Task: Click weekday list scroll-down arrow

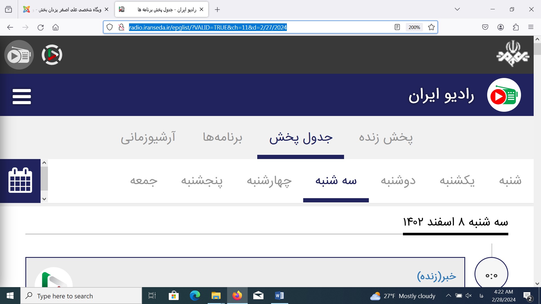Action: click(x=44, y=199)
